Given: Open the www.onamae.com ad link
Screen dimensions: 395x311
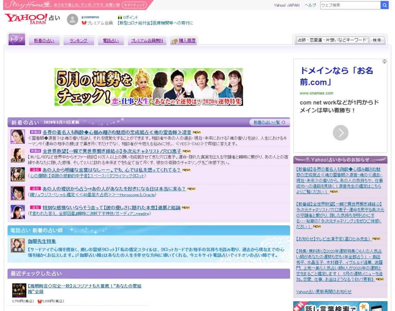Looking at the screenshot, I should tap(316, 93).
